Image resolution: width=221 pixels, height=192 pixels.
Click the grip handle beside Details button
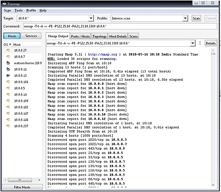[200, 43]
